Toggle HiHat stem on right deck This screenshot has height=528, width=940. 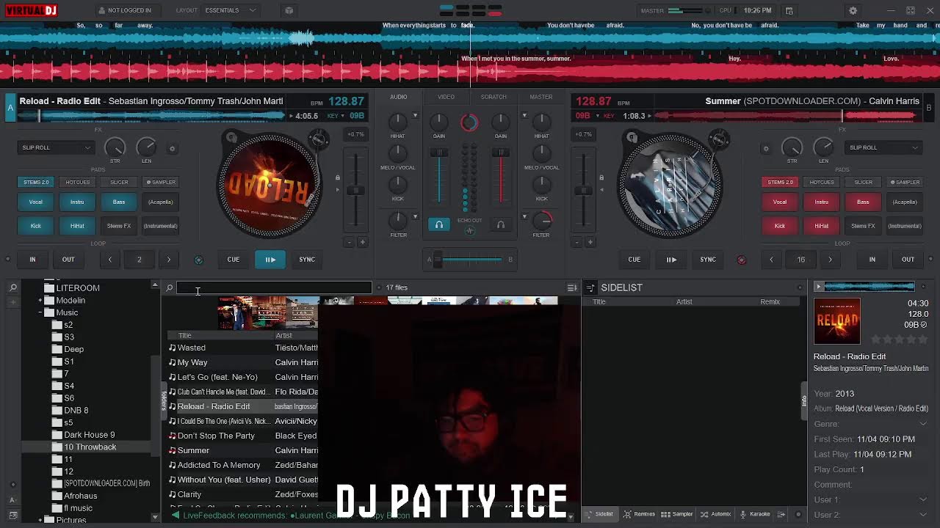pos(821,226)
